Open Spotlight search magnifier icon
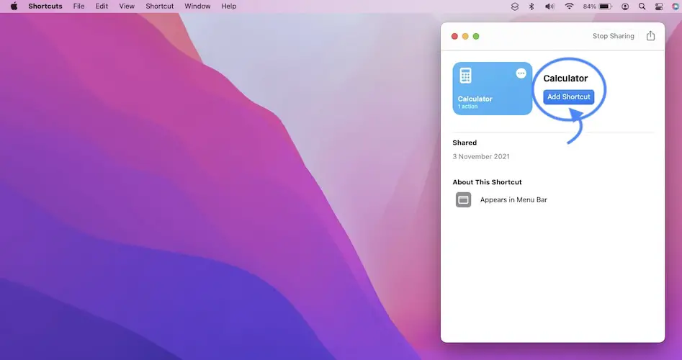 (x=641, y=6)
